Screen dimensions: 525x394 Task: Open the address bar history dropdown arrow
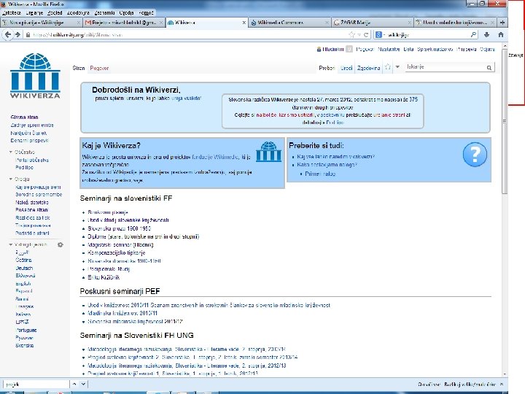(359, 34)
